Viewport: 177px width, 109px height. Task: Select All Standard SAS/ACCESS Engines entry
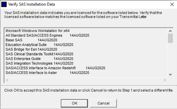click(x=47, y=35)
